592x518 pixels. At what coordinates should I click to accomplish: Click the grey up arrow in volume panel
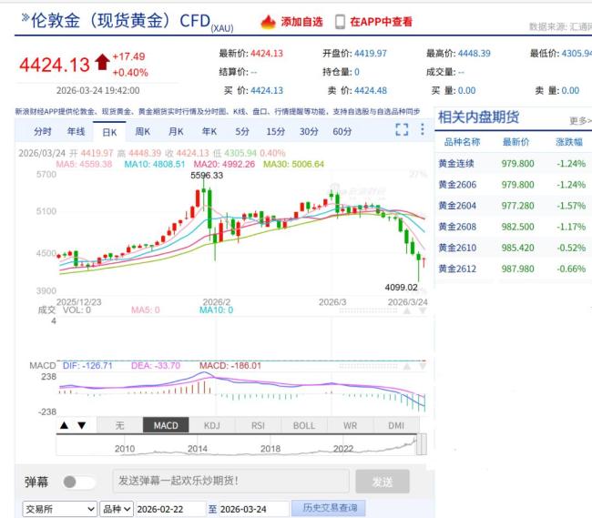tap(407, 310)
